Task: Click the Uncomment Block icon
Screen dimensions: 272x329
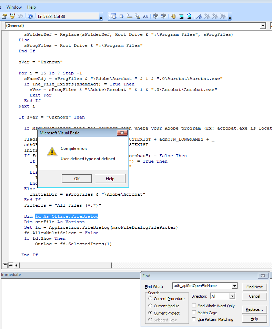Action: click(x=189, y=16)
